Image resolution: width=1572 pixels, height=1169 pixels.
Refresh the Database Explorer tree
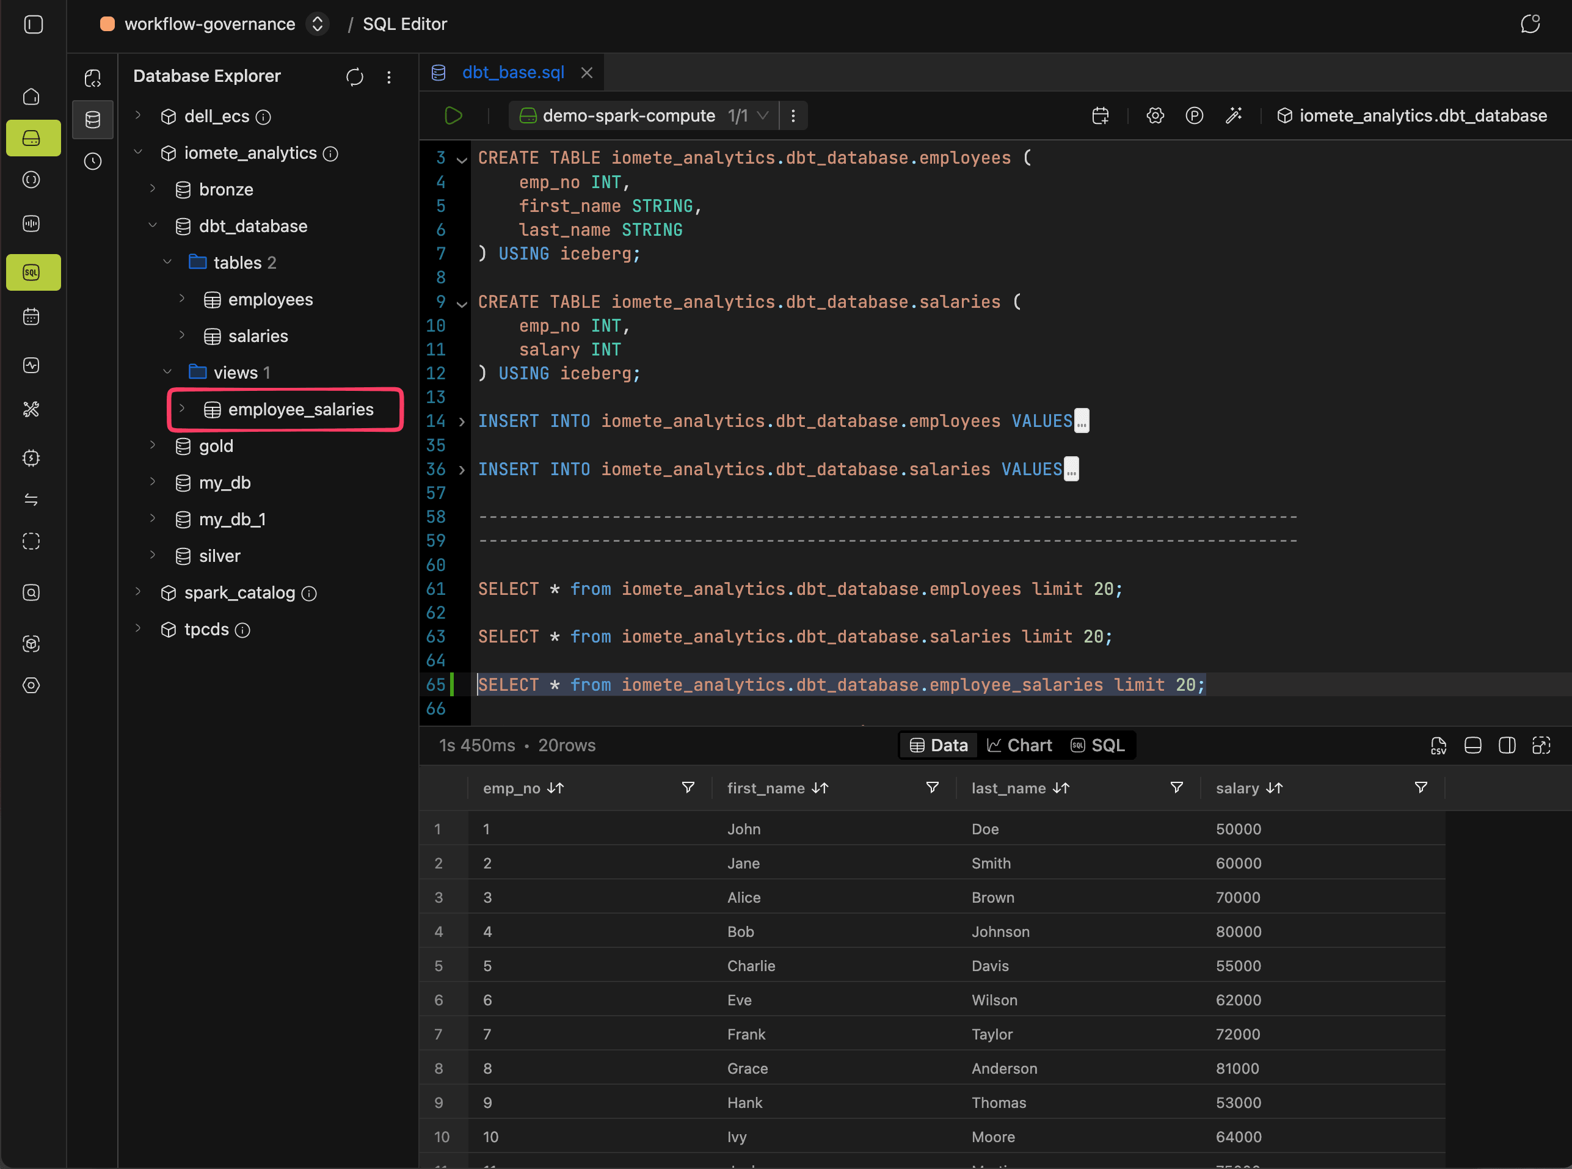point(354,76)
